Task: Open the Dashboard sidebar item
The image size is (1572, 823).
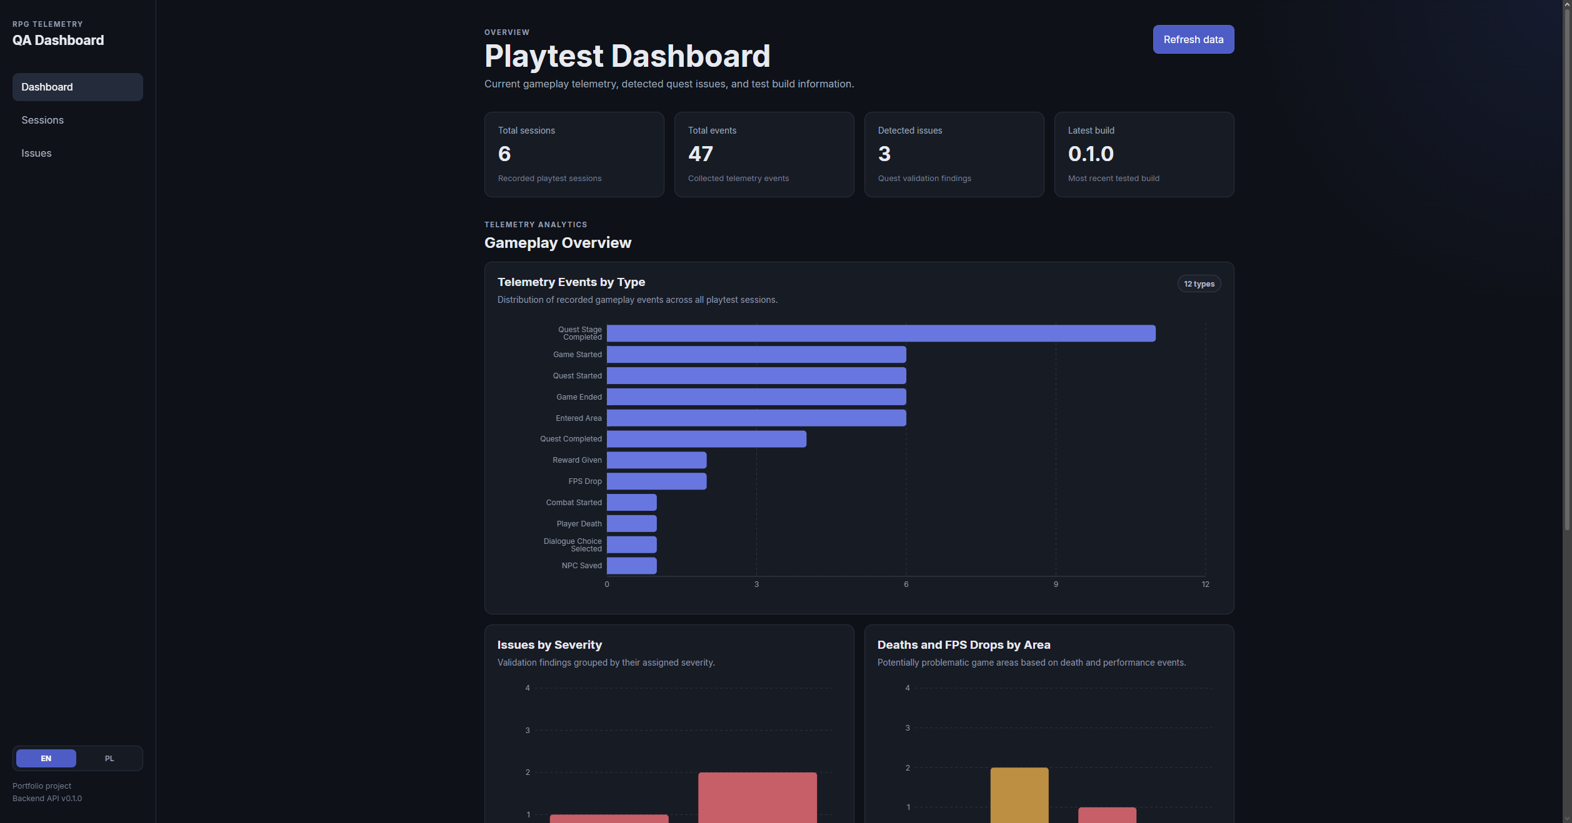Action: (78, 87)
